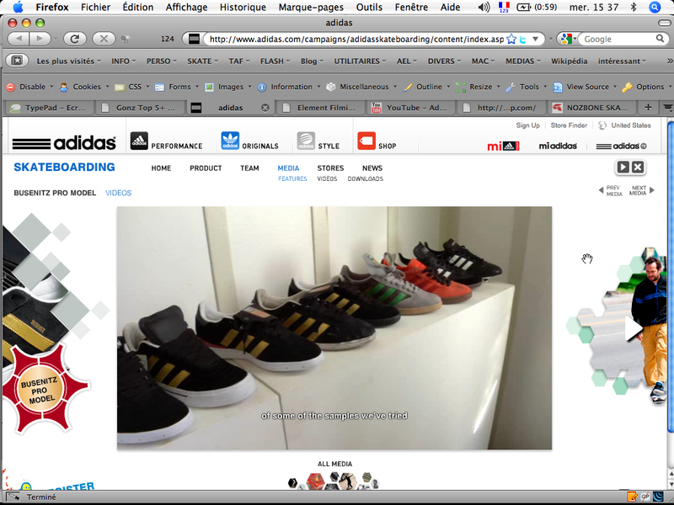Screen dimensions: 674x505
Task: Click the previous media left arrow
Action: pyautogui.click(x=601, y=191)
